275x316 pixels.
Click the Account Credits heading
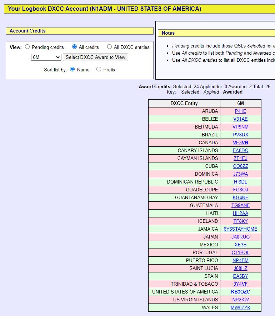(79, 31)
